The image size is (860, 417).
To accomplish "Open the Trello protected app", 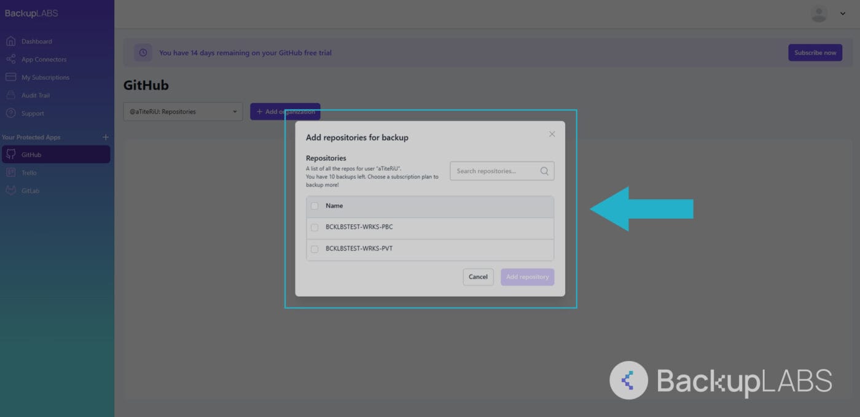I will pos(28,173).
